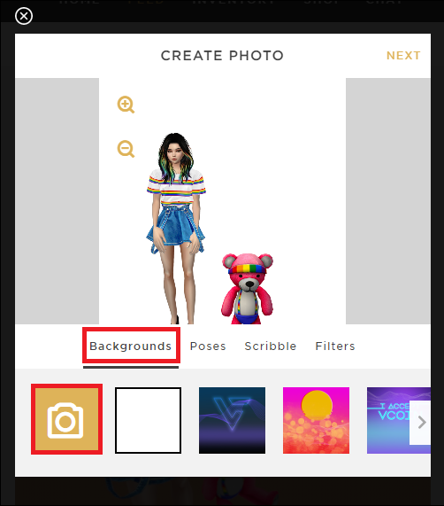This screenshot has height=506, width=444.
Task: Go to the Filters tab
Action: [x=335, y=346]
